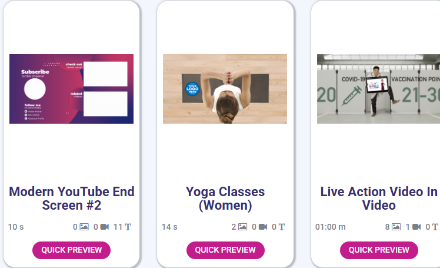Open Modern YouTube End Screen #2 thumbnail
The width and height of the screenshot is (440, 268).
pos(71,89)
